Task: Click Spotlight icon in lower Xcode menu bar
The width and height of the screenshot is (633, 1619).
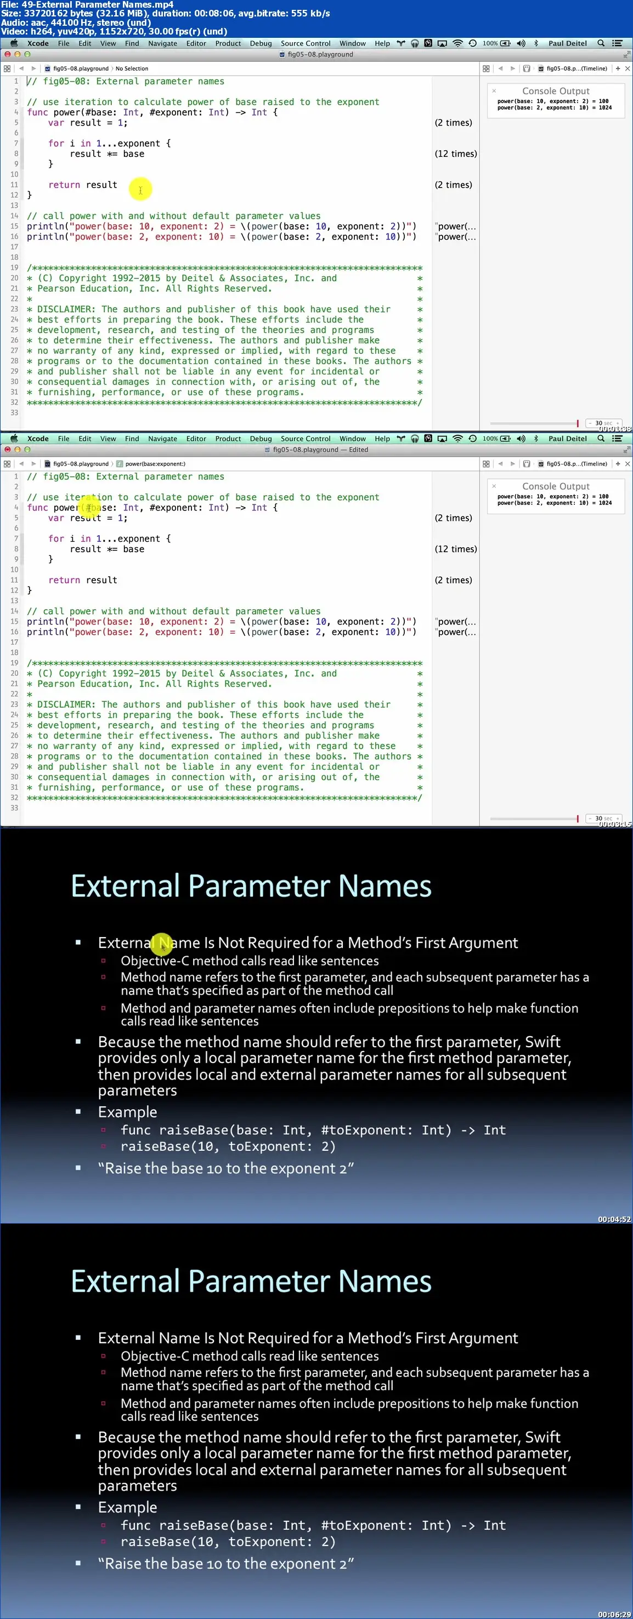Action: [x=601, y=439]
